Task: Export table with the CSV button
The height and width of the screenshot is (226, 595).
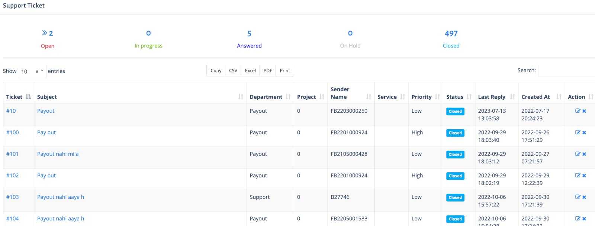Action: click(x=233, y=71)
